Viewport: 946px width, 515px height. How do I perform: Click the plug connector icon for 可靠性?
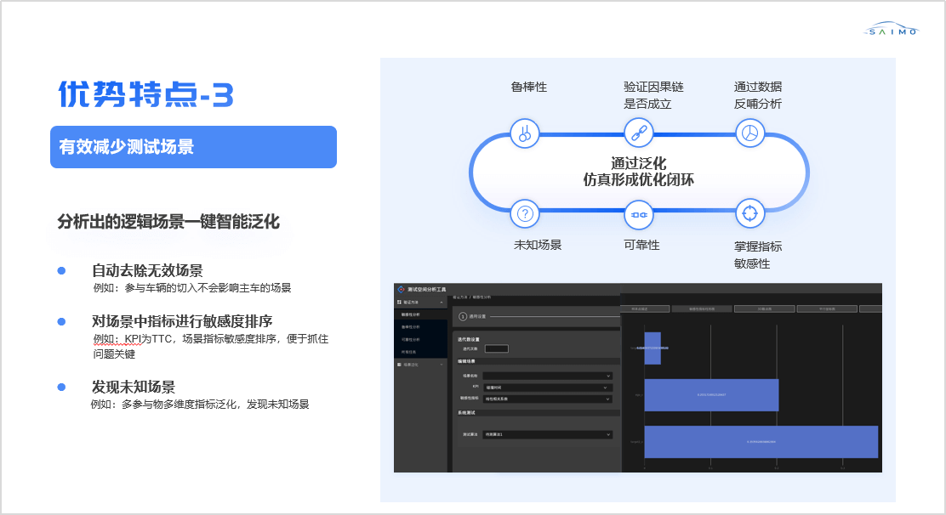click(638, 214)
